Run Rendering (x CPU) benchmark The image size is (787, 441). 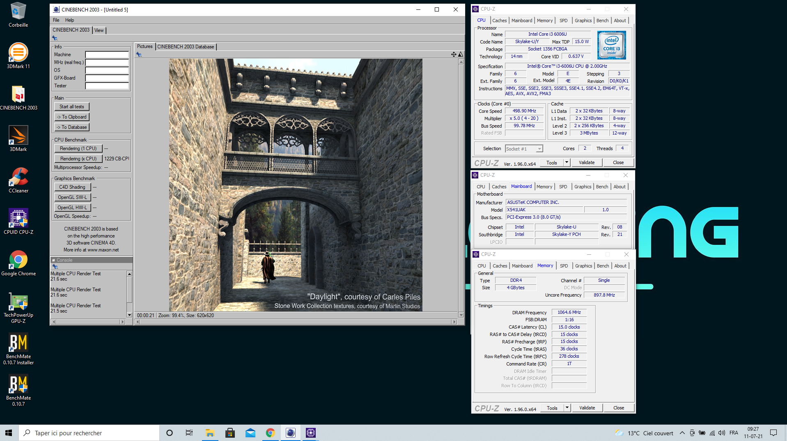click(x=78, y=159)
